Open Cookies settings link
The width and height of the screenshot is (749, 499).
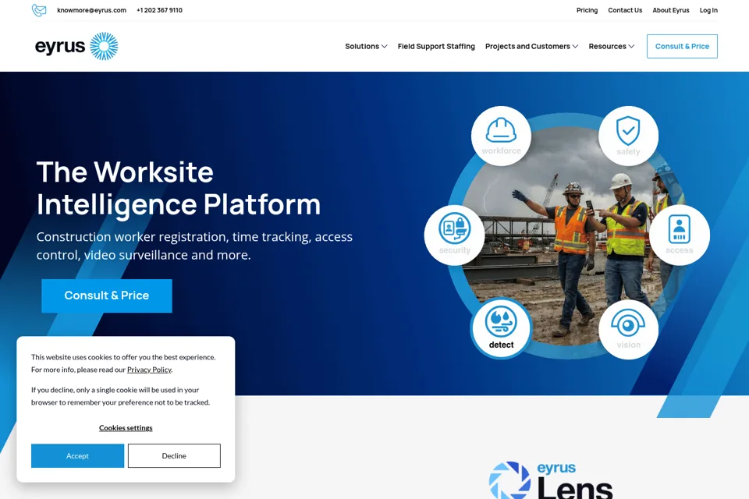point(126,428)
